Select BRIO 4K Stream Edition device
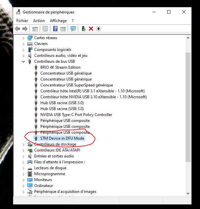 coord(60,67)
